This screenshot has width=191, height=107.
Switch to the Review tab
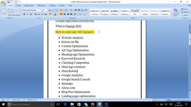point(62,5)
